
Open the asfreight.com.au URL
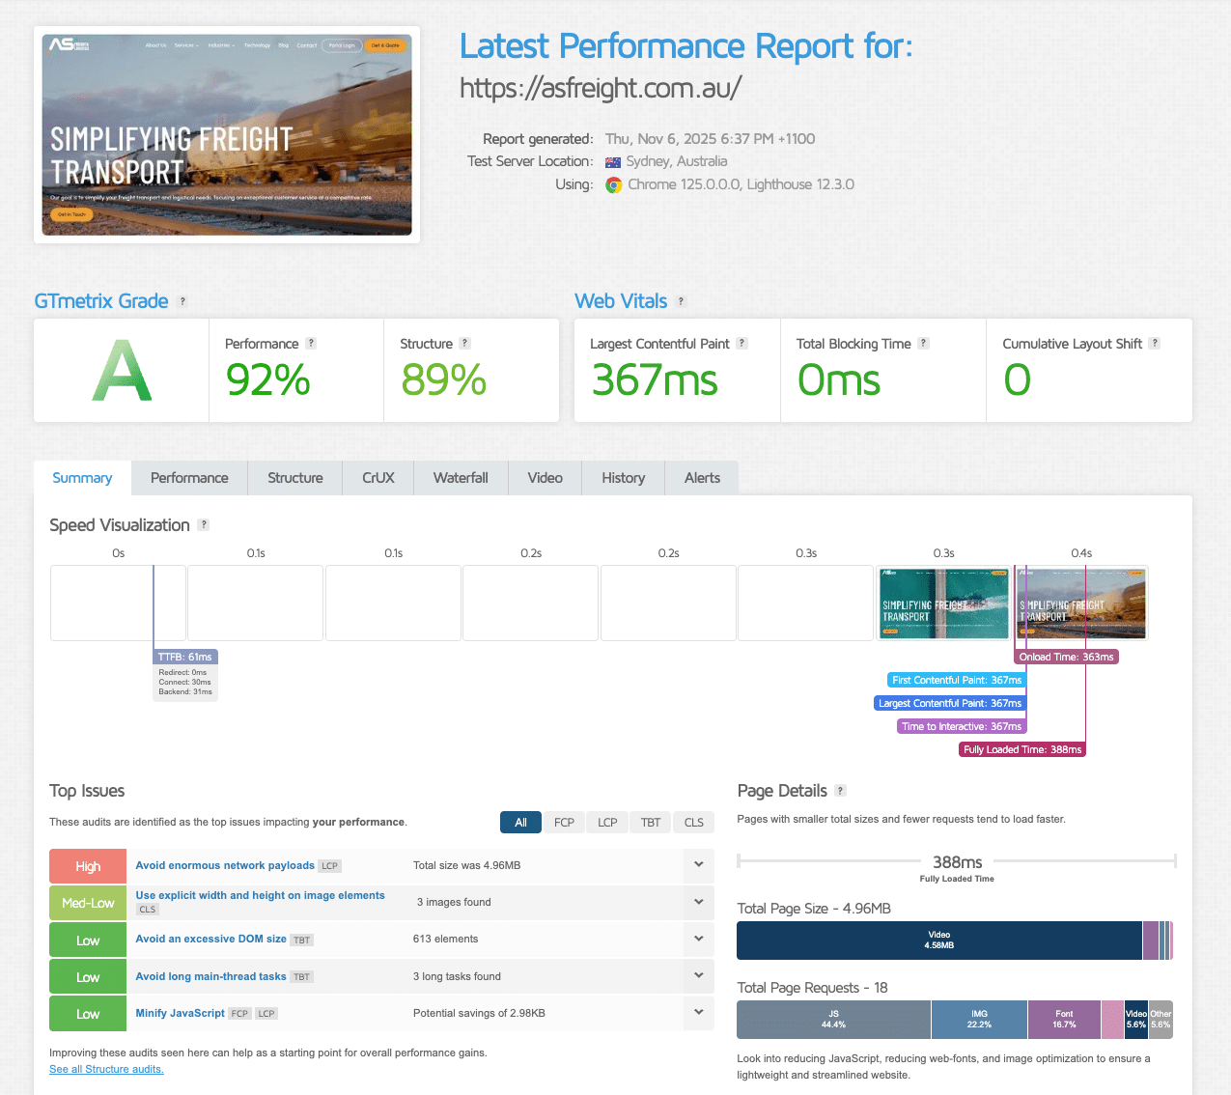(601, 88)
